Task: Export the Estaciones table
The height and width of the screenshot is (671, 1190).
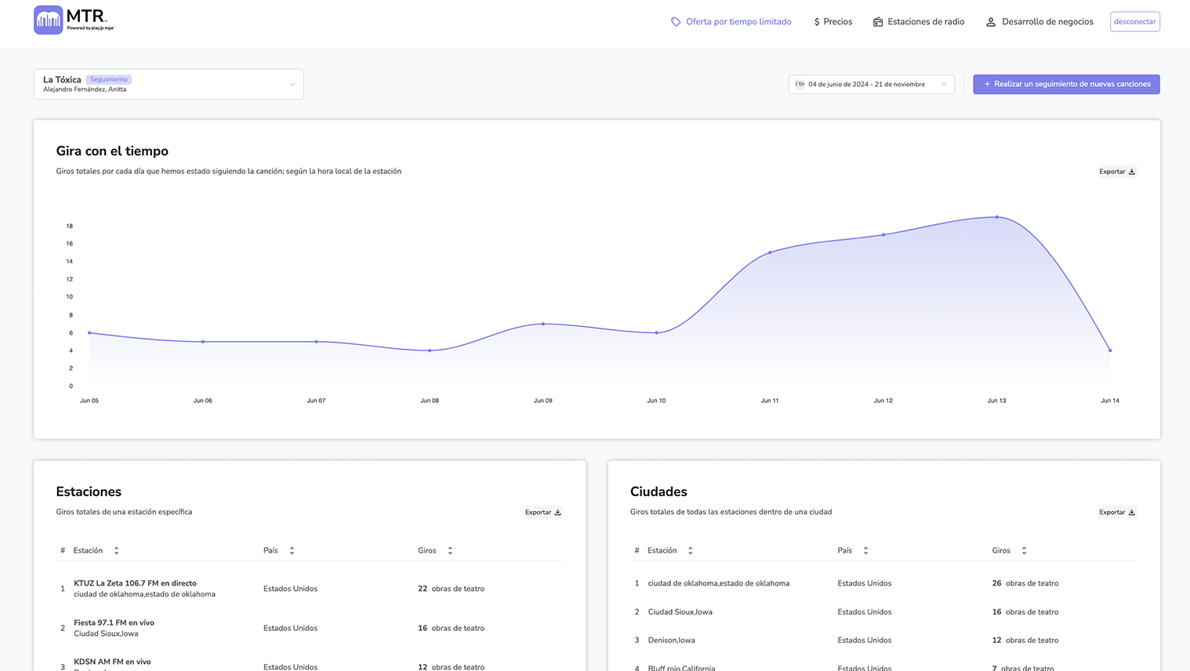Action: [543, 513]
